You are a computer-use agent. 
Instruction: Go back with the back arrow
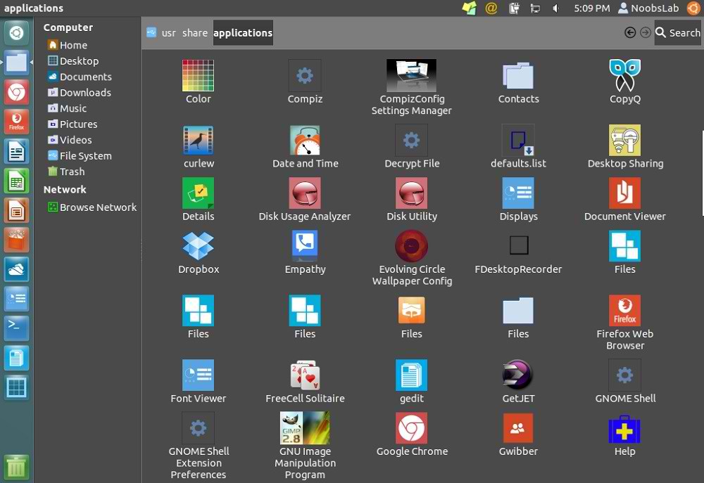630,32
